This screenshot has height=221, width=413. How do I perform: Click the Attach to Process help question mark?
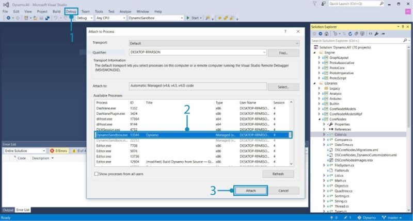tap(285, 31)
